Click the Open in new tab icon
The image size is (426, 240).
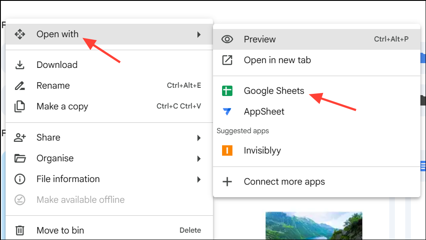227,60
